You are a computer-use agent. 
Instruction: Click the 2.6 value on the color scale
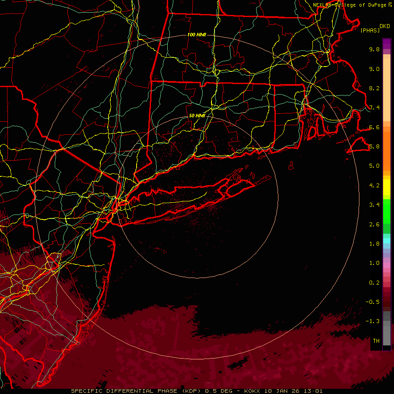[374, 225]
